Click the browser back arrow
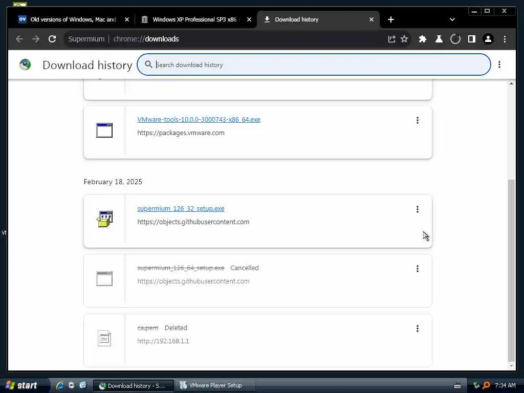Image resolution: width=524 pixels, height=393 pixels. point(19,39)
